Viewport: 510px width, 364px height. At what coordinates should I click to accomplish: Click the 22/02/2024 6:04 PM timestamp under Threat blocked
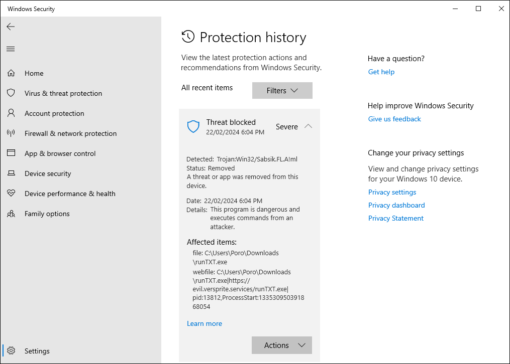(x=235, y=132)
